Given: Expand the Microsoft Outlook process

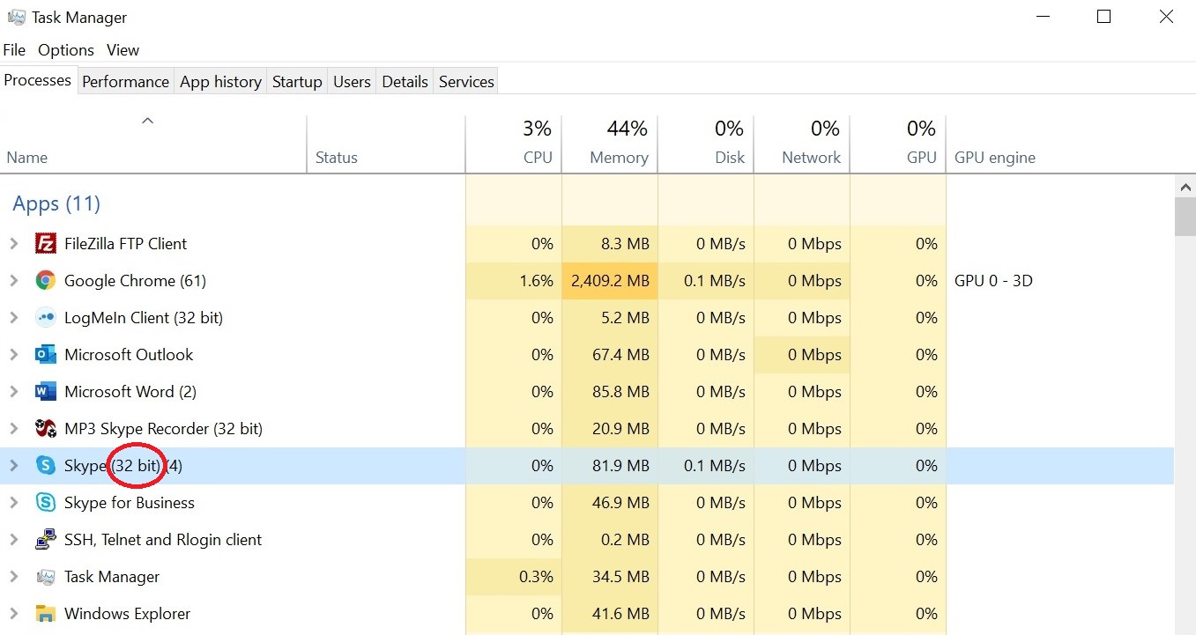Looking at the screenshot, I should click(x=13, y=355).
